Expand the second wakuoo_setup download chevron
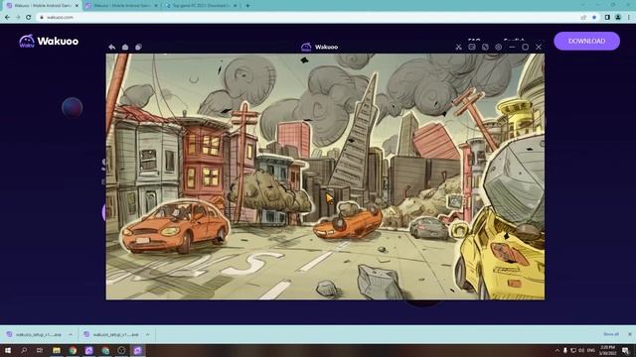Viewport: 636px width, 357px height. [x=148, y=335]
